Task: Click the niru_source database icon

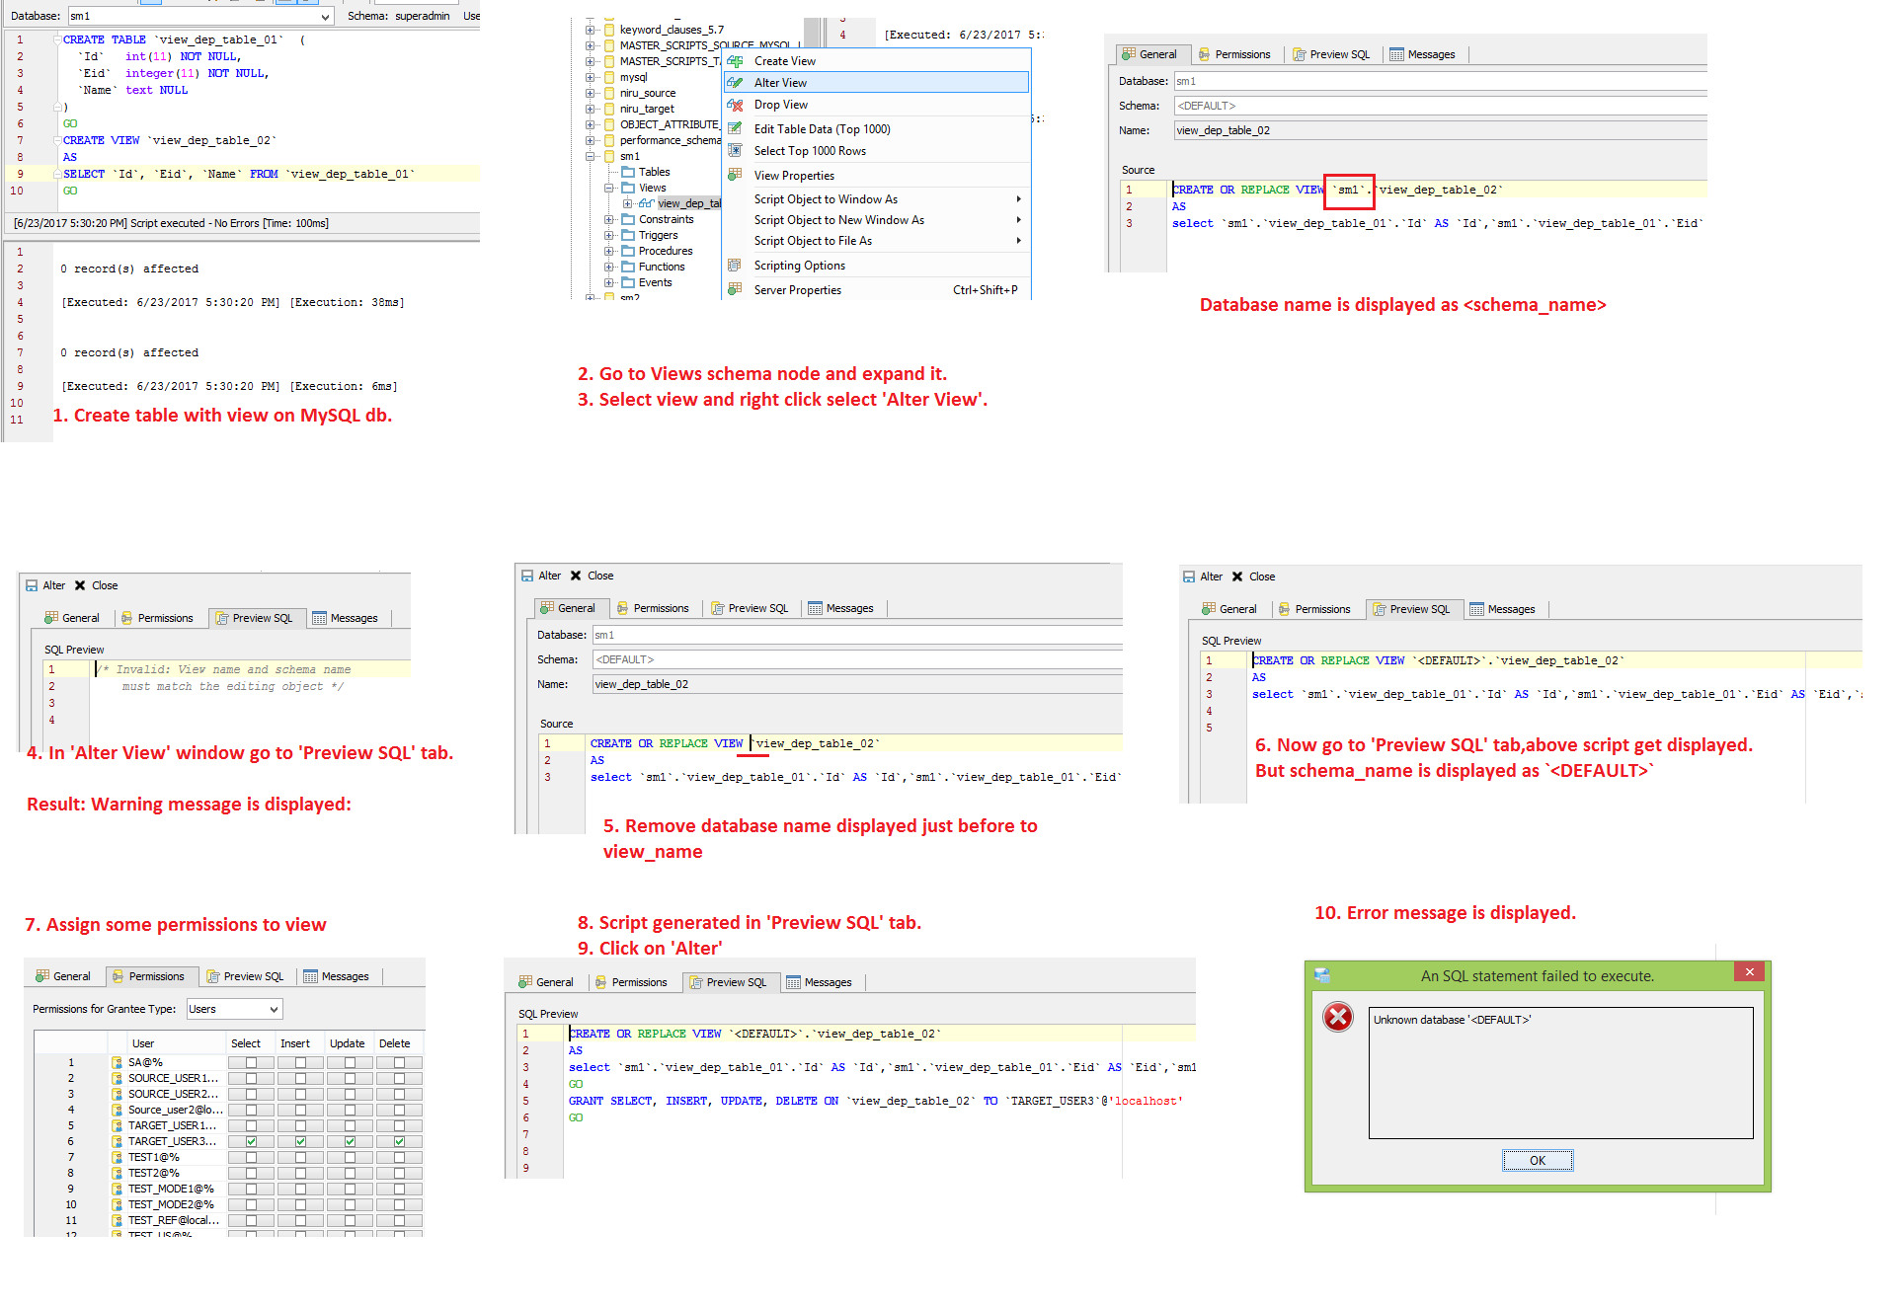Action: click(609, 93)
